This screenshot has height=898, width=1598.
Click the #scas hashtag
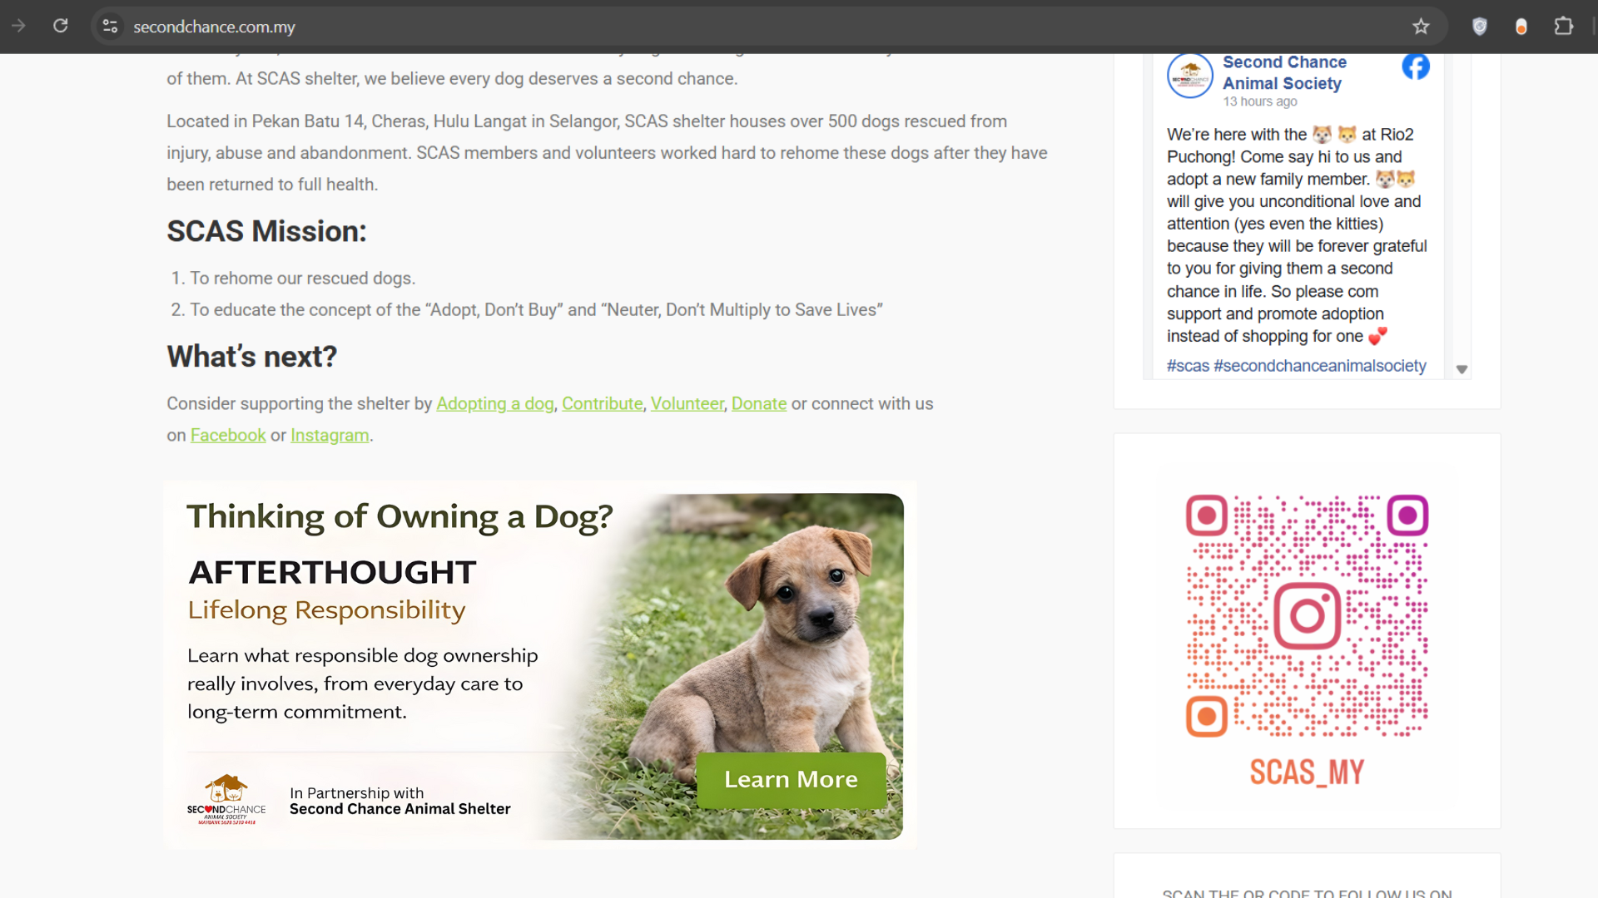(x=1188, y=366)
